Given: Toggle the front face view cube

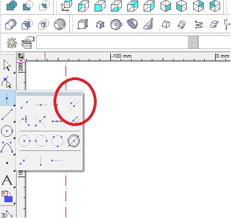Looking at the screenshot, I should point(100,7).
